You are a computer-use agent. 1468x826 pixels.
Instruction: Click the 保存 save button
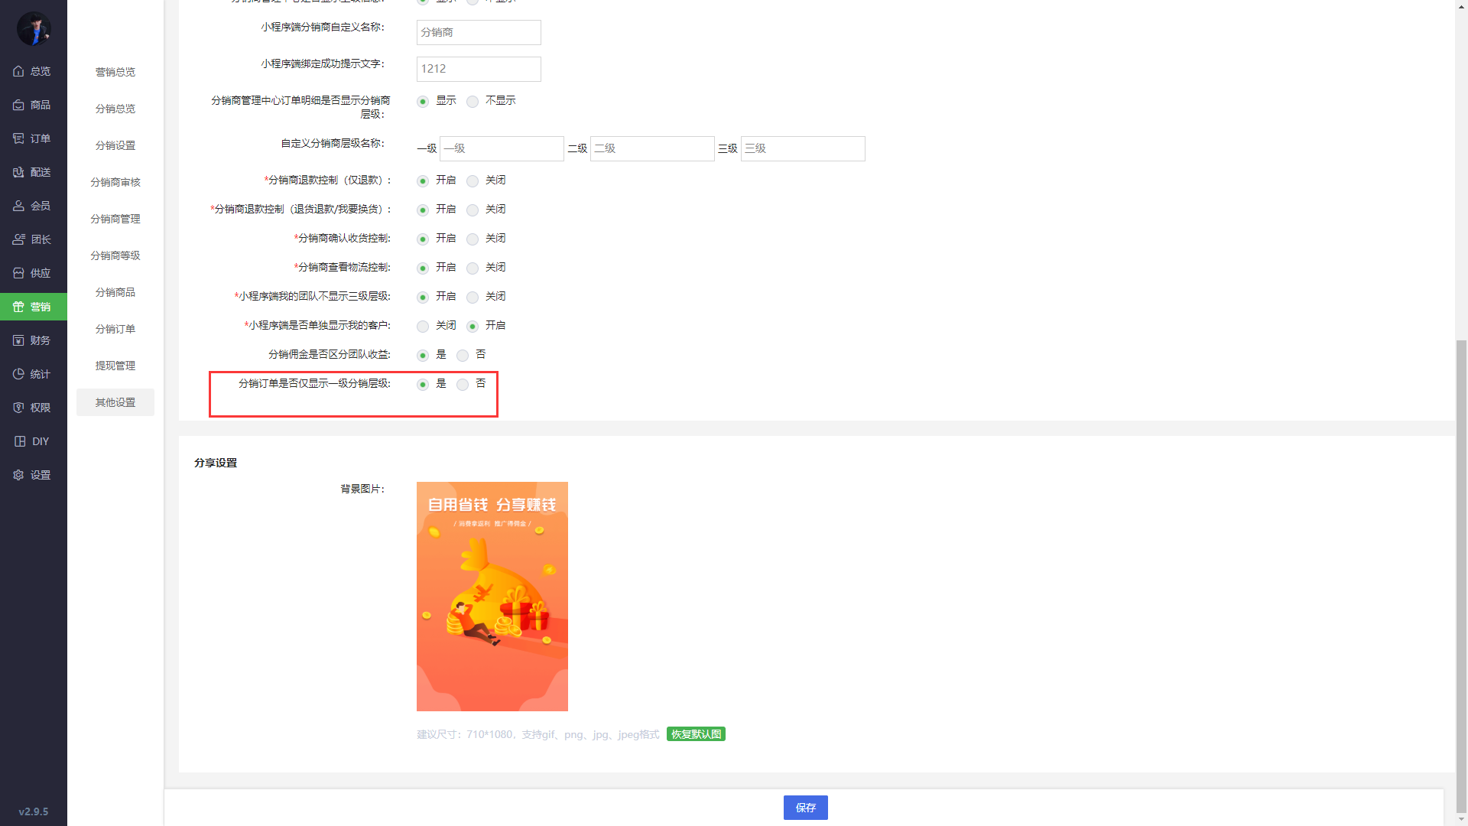tap(805, 807)
